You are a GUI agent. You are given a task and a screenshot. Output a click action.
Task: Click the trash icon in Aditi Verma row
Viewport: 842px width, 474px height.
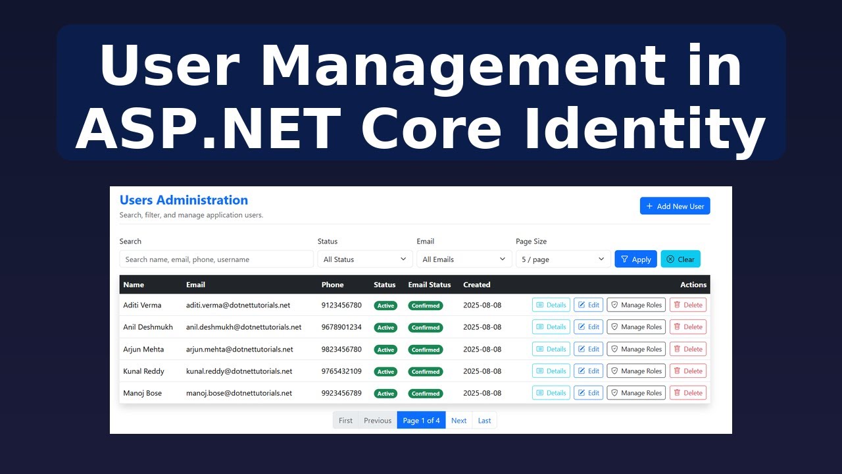pyautogui.click(x=677, y=305)
